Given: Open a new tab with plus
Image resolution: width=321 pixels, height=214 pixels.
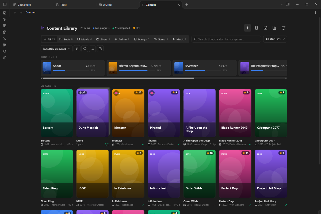Looking at the screenshot, I should [186, 5].
